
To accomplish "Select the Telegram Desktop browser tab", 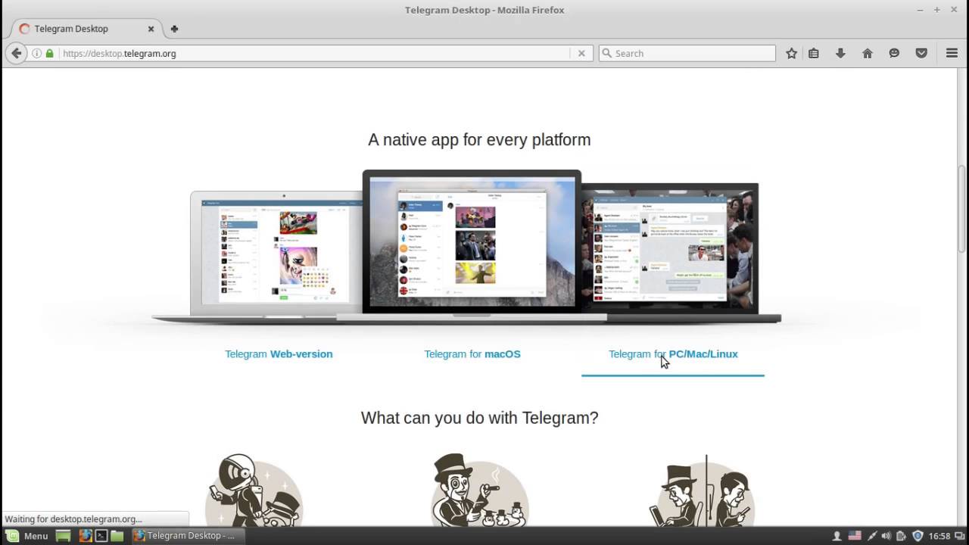I will point(86,29).
